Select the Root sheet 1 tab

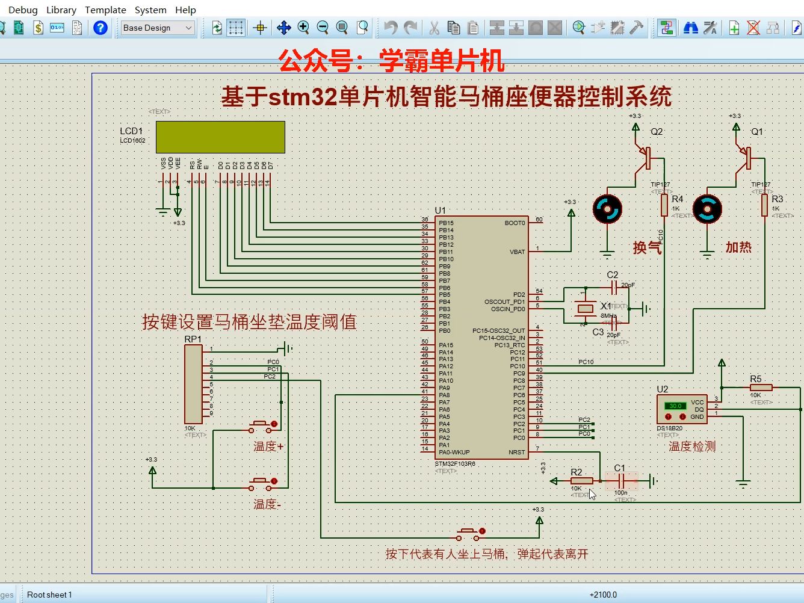point(49,595)
